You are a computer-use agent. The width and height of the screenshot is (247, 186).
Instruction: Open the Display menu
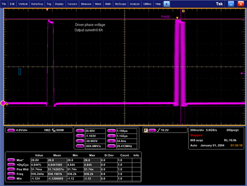[59, 4]
